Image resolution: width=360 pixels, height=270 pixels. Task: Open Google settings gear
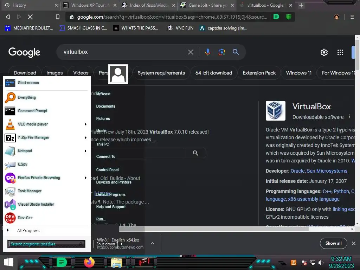pyautogui.click(x=324, y=52)
